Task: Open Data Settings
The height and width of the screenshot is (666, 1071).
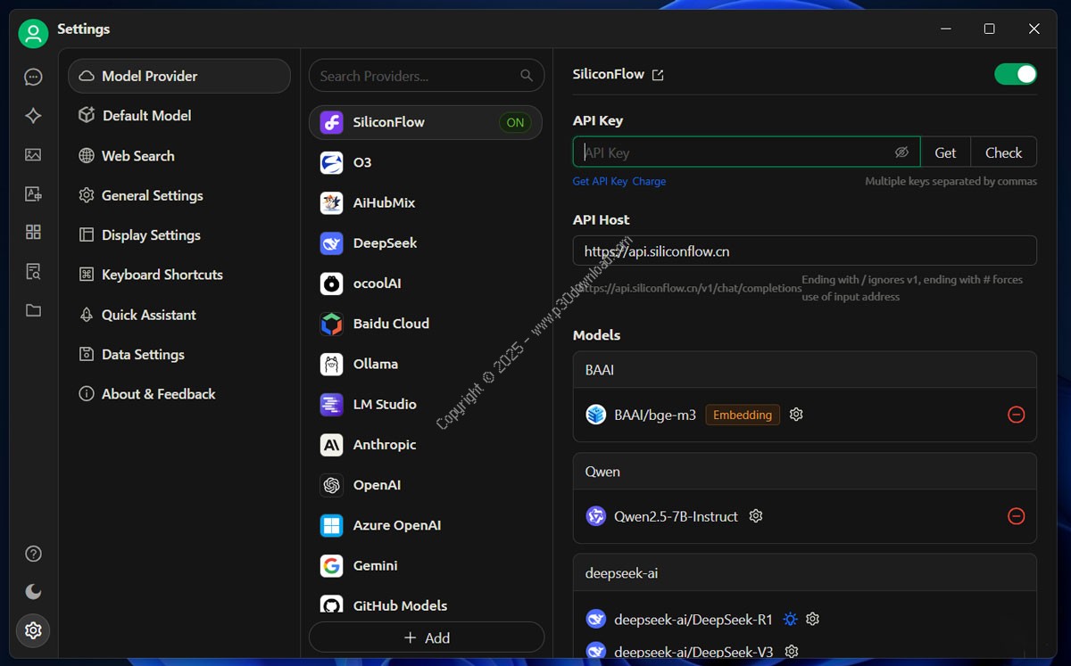Action: (179, 354)
